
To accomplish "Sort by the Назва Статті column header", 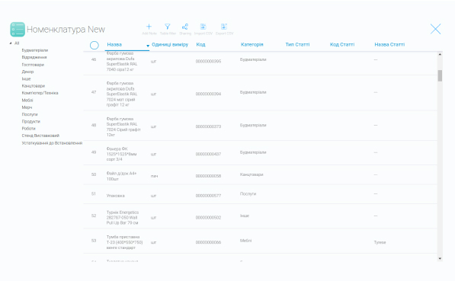I will [x=389, y=45].
